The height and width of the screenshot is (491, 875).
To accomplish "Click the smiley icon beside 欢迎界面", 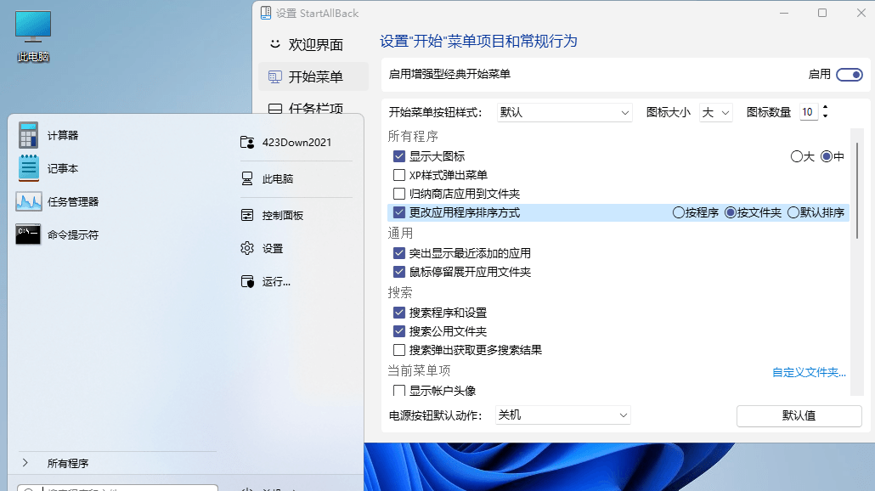I will [275, 43].
